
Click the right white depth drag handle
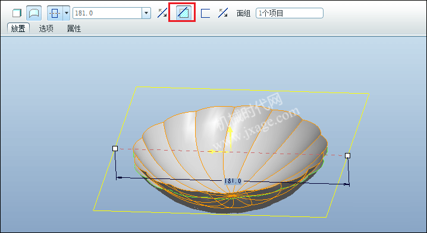click(347, 155)
